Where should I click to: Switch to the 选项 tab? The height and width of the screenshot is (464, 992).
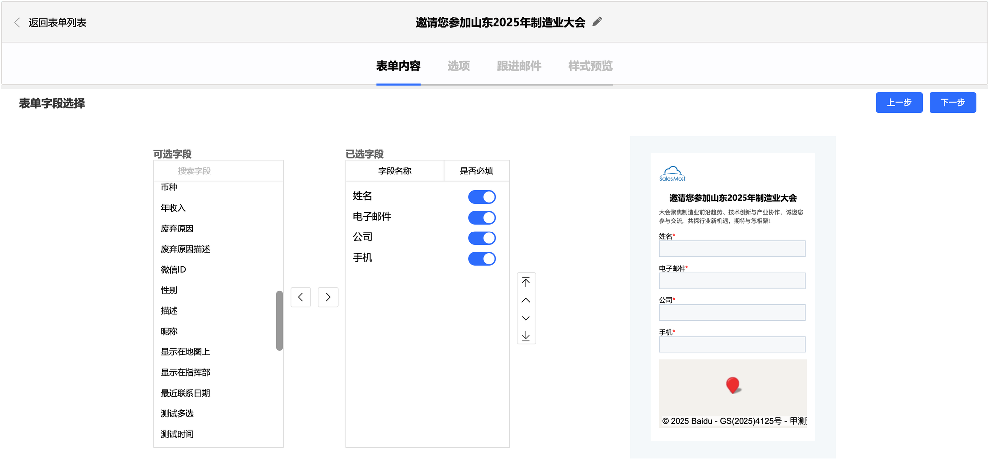pyautogui.click(x=458, y=66)
